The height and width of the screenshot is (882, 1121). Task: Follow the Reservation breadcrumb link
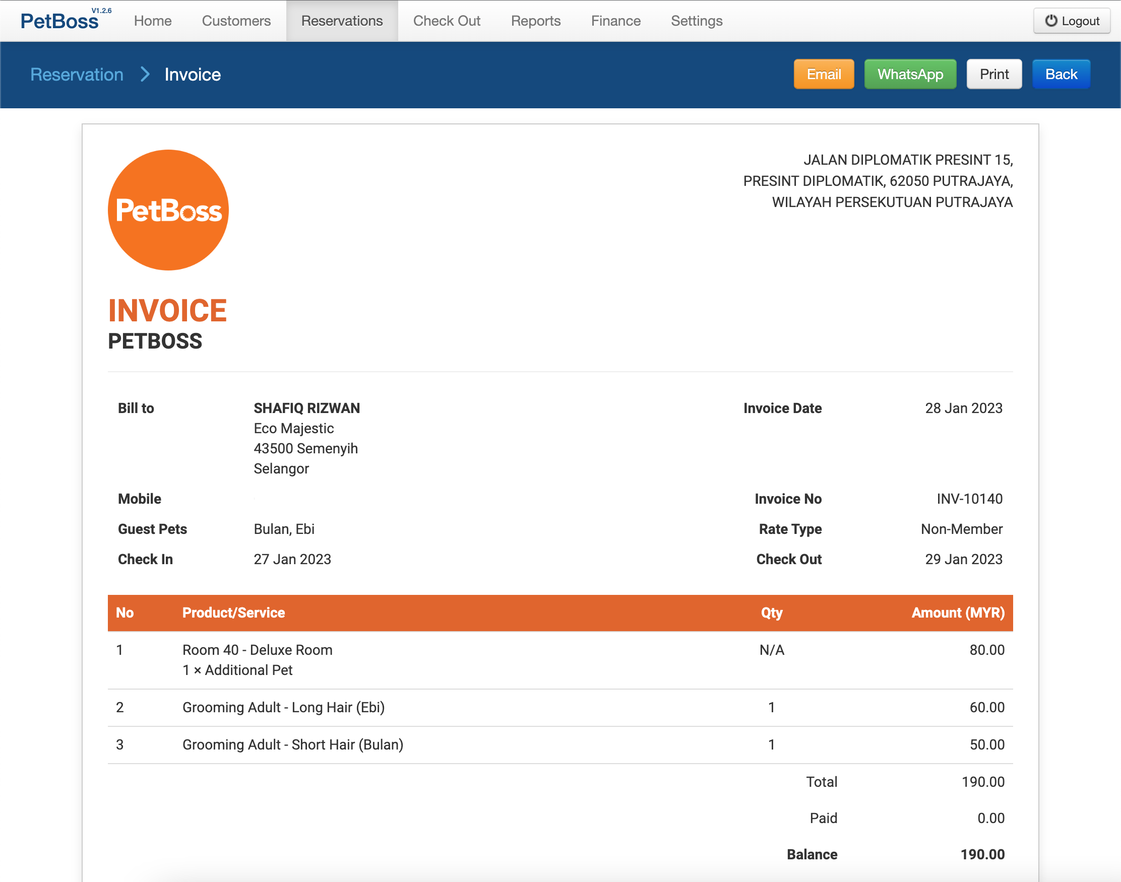coord(77,75)
